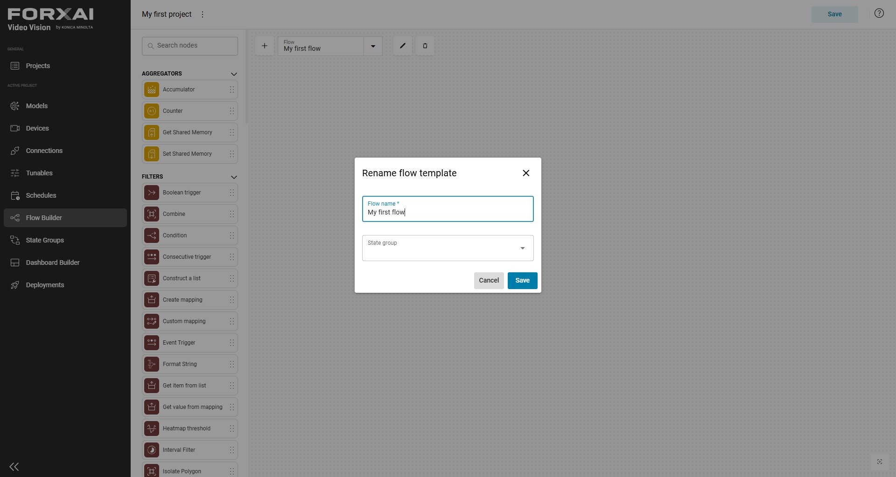
Task: Open the Projects page in the sidebar
Action: point(65,66)
